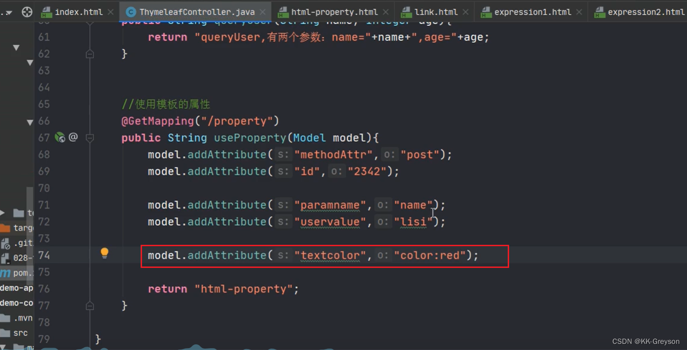This screenshot has width=687, height=350.
Task: Open the expression1.html tab
Action: [x=533, y=12]
